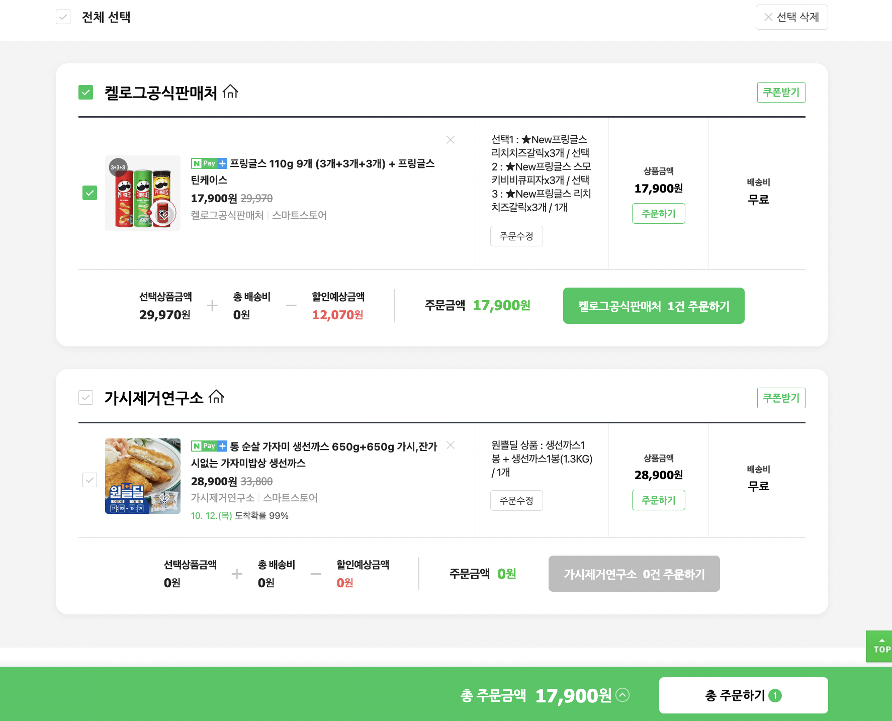
Task: Click the 총 주문하기 button
Action: coord(743,695)
